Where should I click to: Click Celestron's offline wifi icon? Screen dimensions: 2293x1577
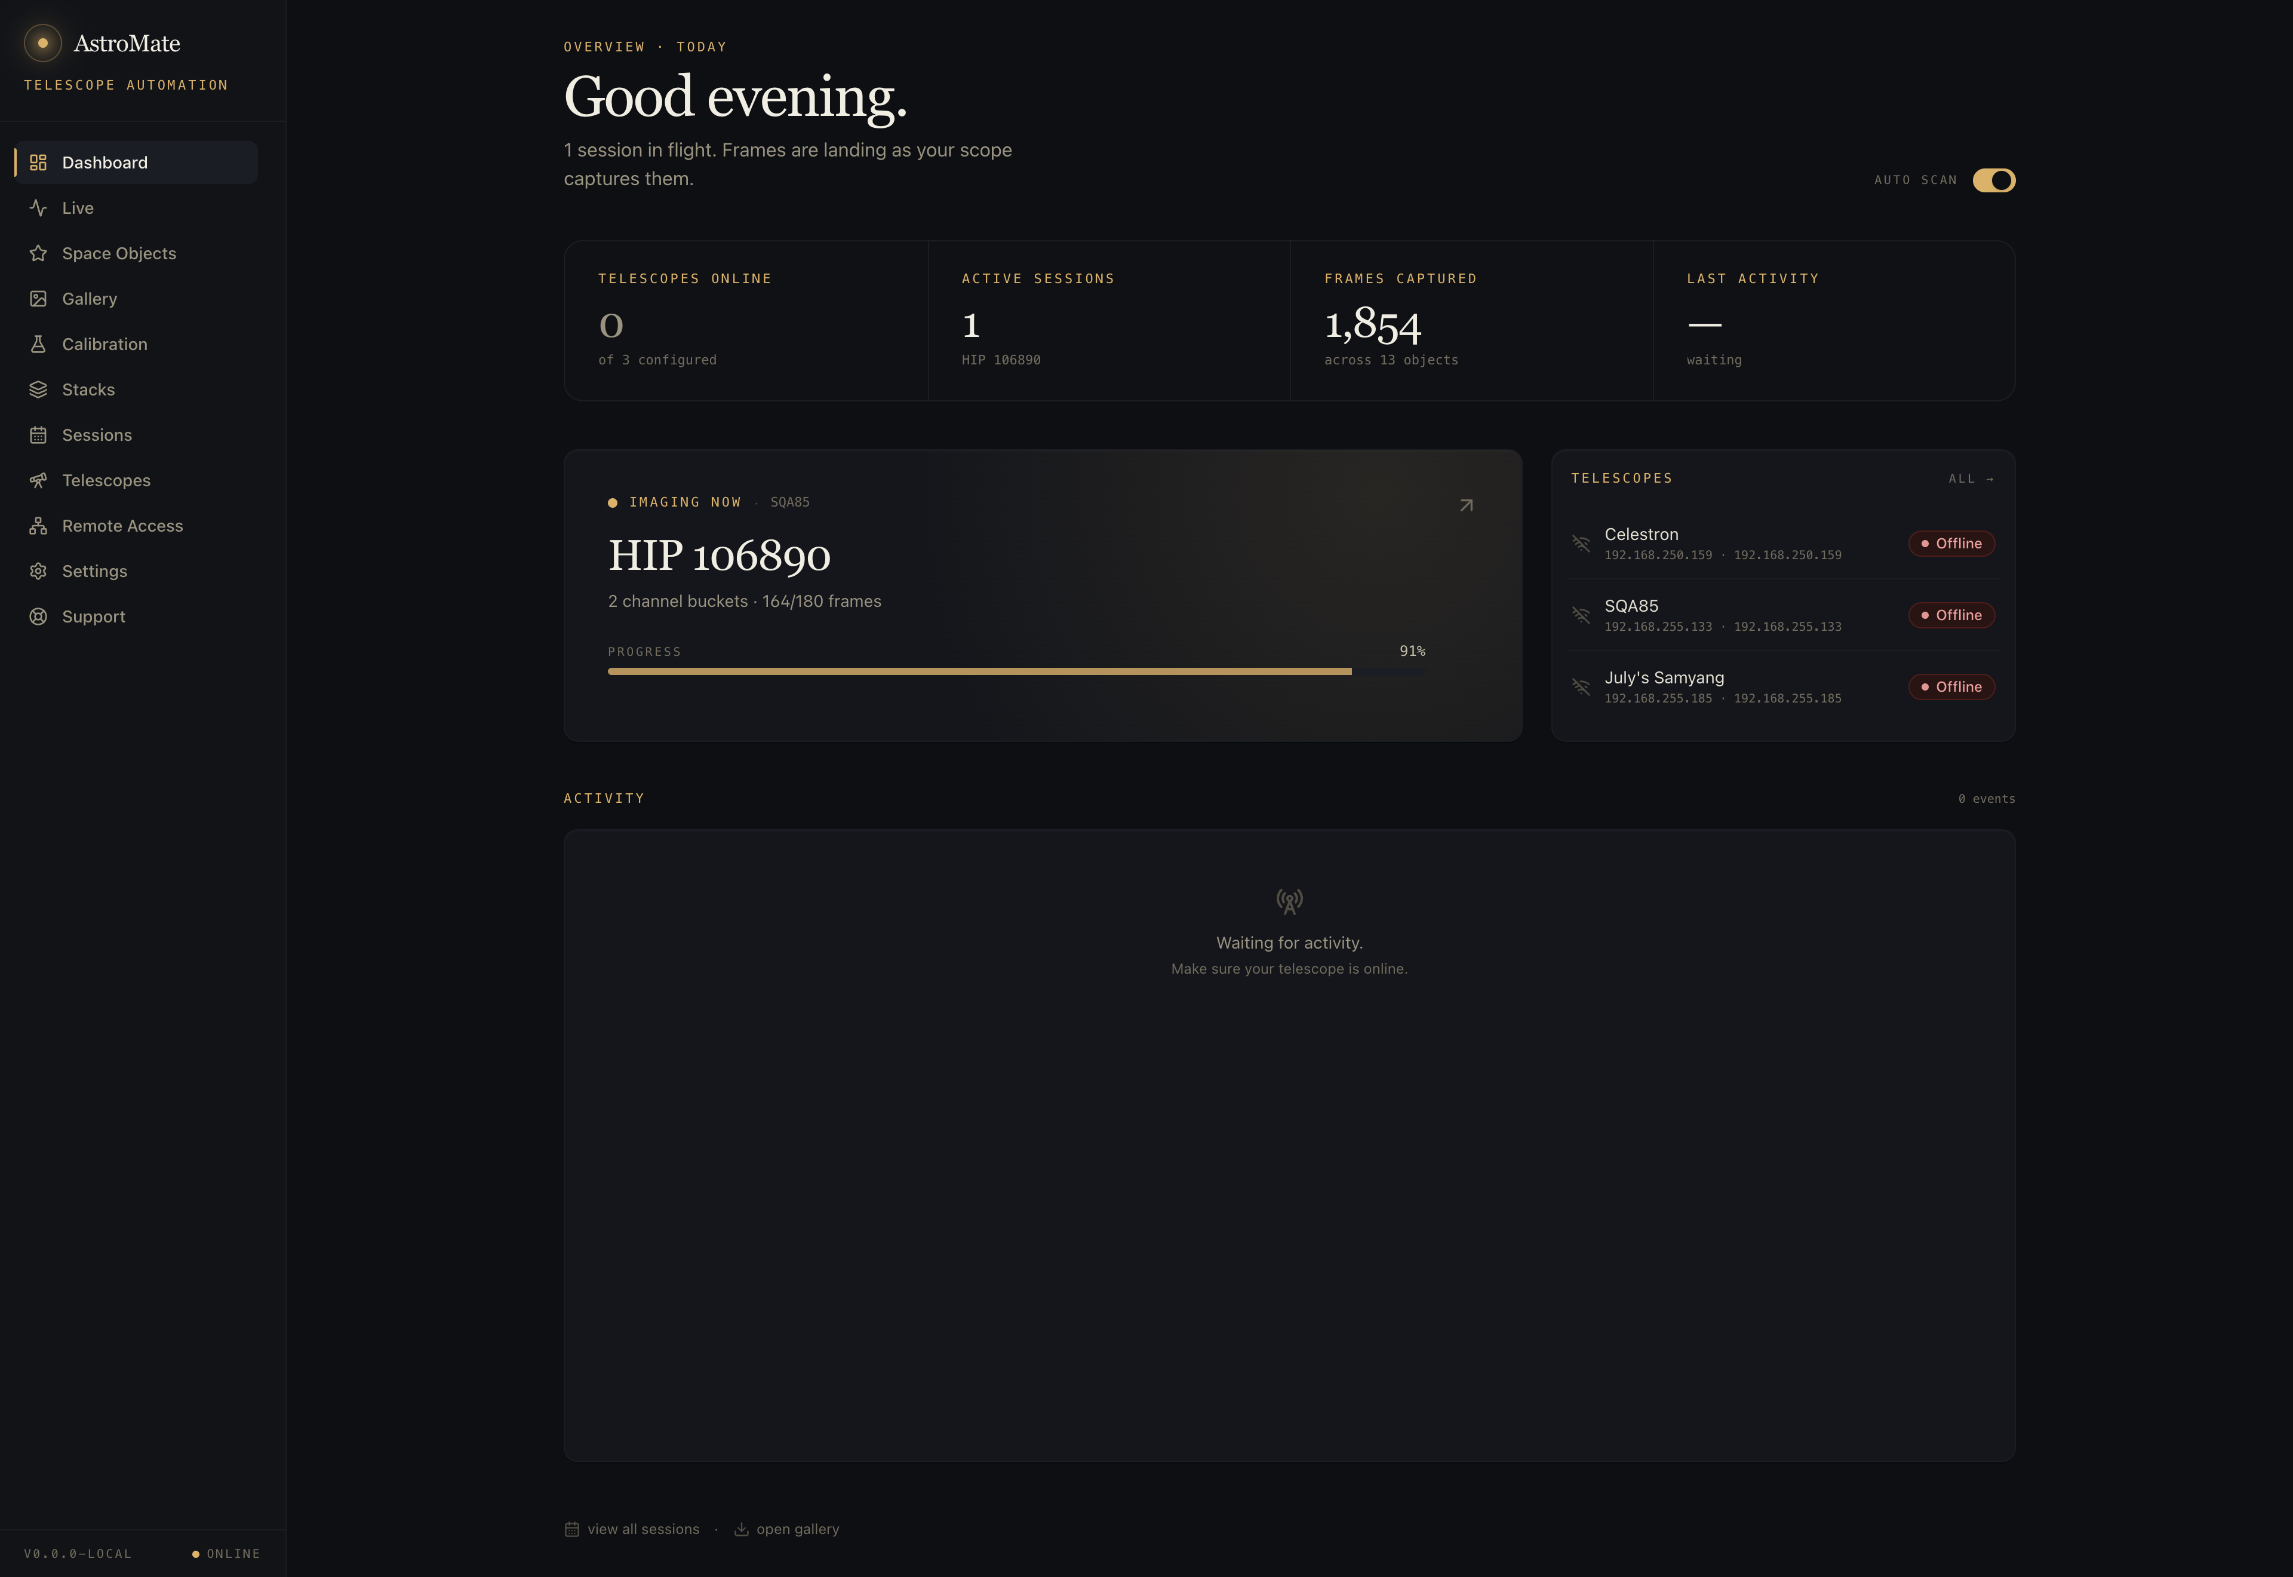[1581, 544]
